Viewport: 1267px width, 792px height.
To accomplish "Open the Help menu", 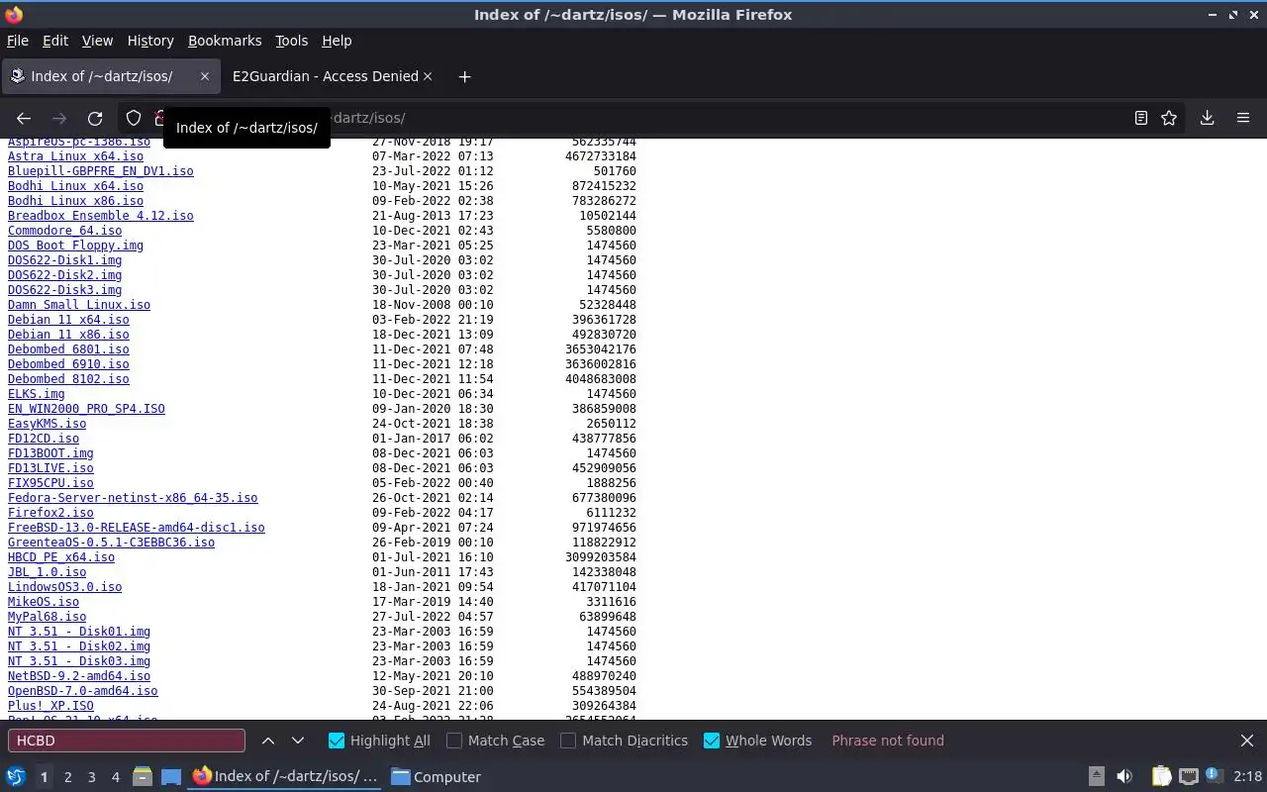I will click(337, 41).
